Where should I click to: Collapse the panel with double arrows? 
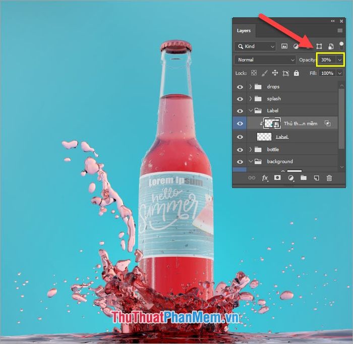[333, 21]
